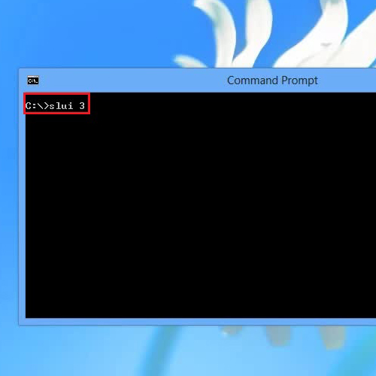Click title bar right of Command Prompt text
Image resolution: width=376 pixels, height=376 pixels.
(x=347, y=80)
